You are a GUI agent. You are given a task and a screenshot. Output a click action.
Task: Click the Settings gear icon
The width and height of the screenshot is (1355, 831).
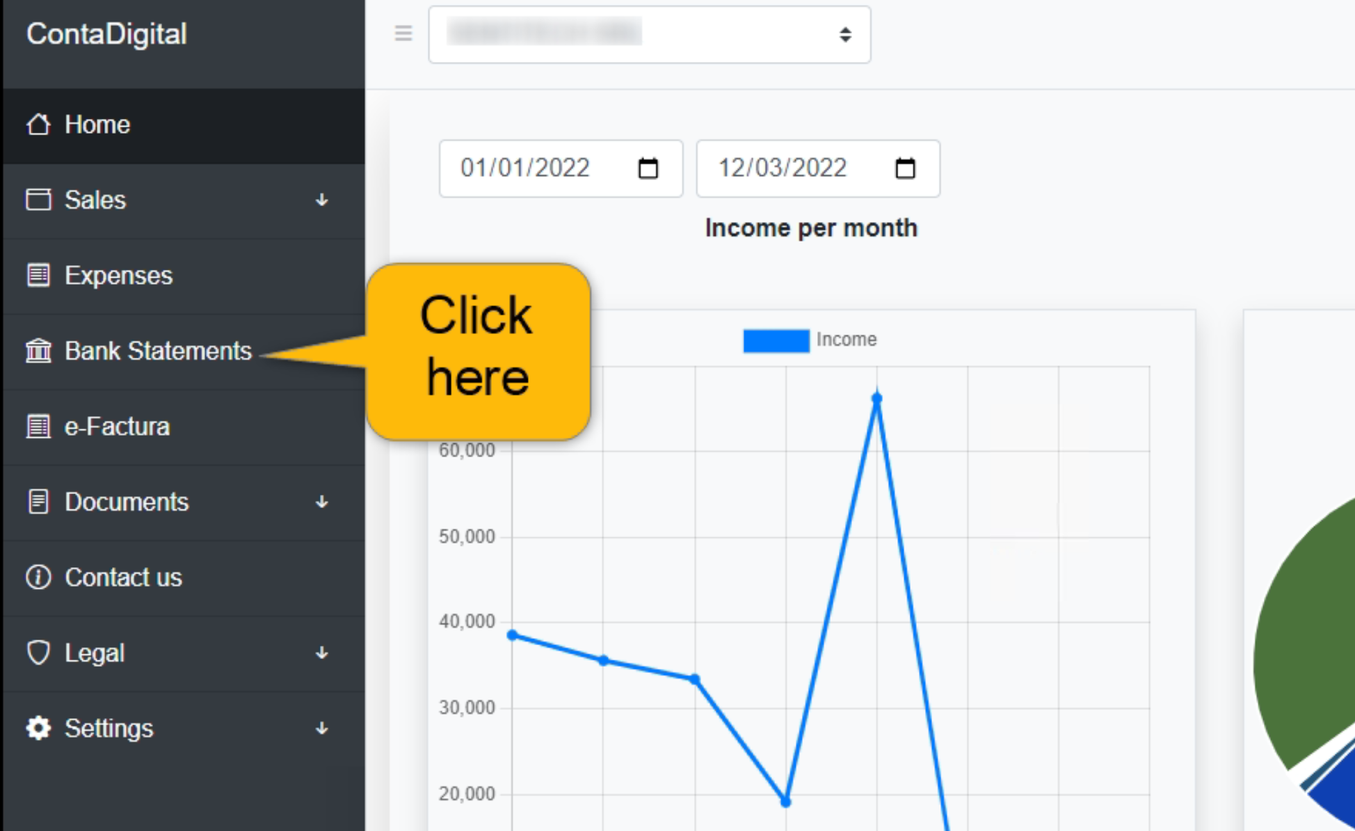38,728
